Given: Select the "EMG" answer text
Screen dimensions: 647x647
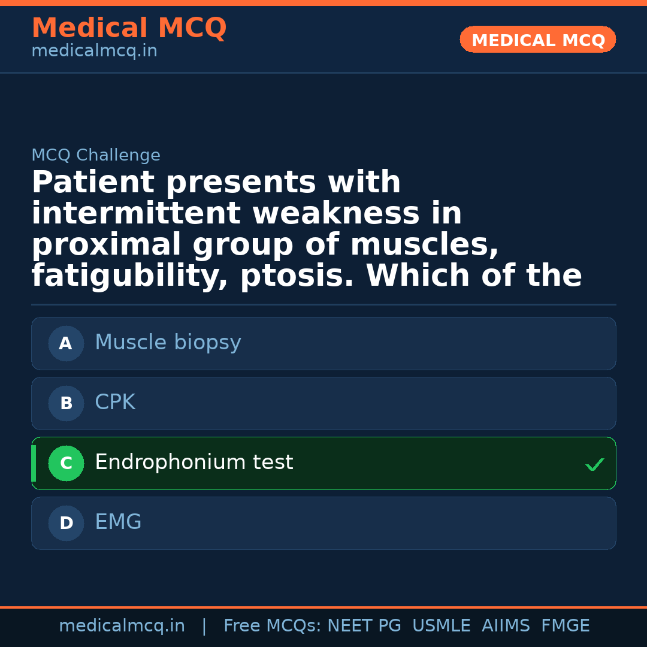Looking at the screenshot, I should 118,522.
